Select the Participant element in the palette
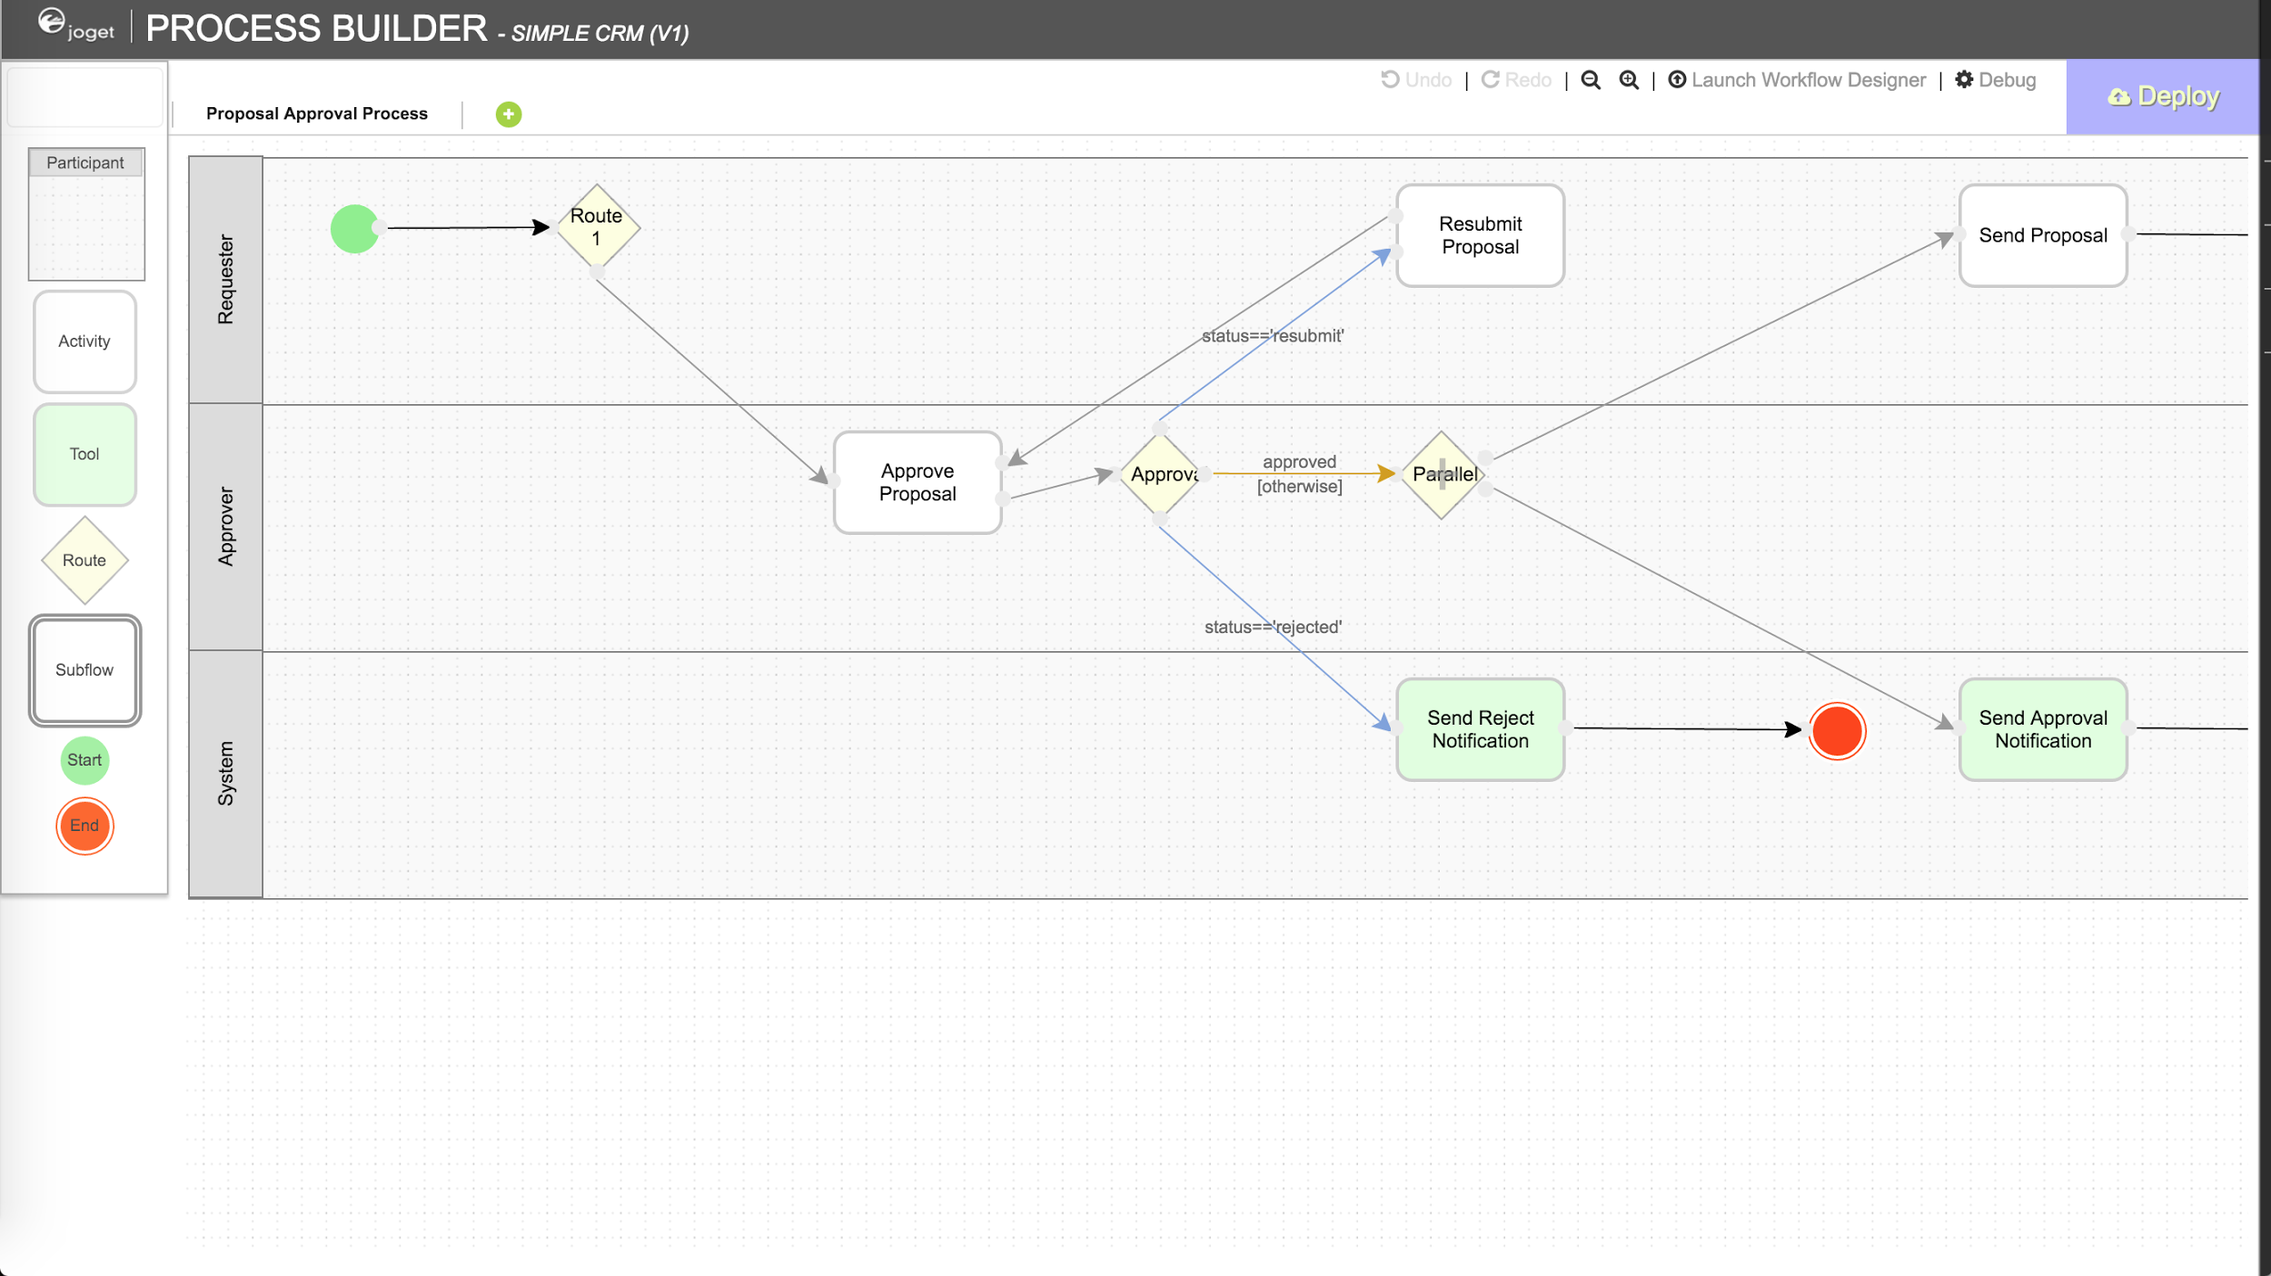Screen dimensions: 2271x1276 [86, 213]
